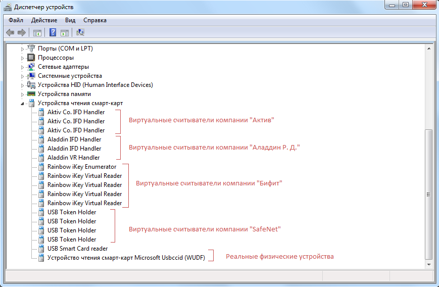Click the show/hide action pane icon
Viewport: 439px width, 287px height.
pyautogui.click(x=65, y=33)
